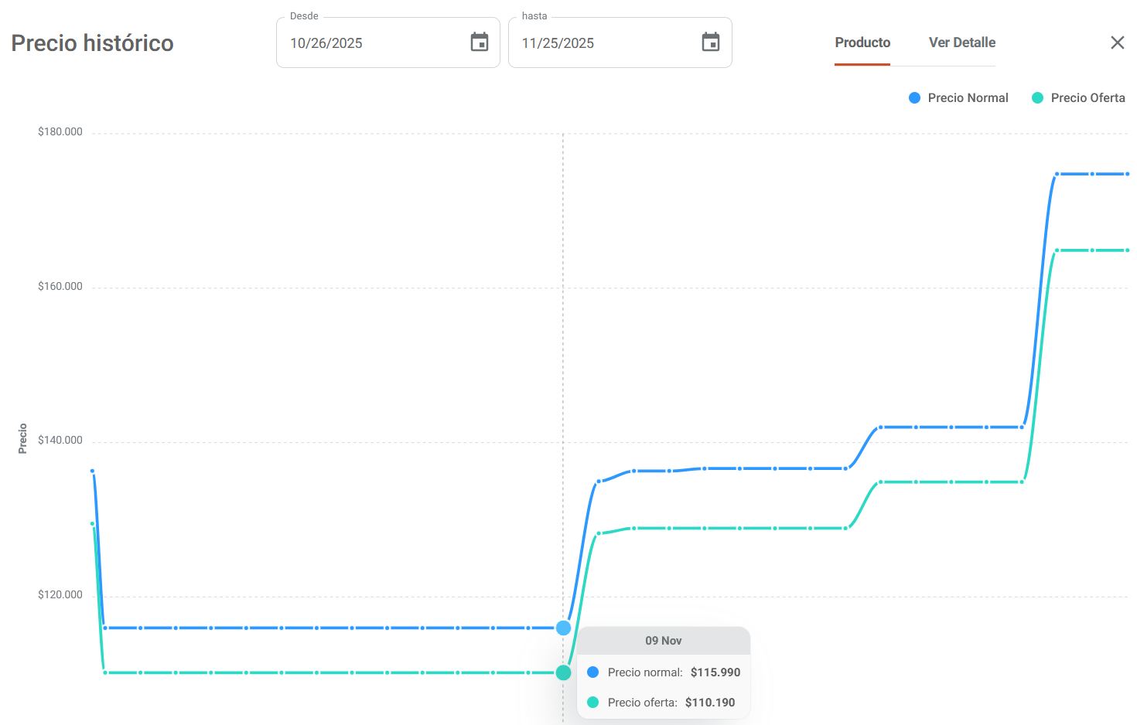Open the Desde calendar picker icon

[480, 43]
